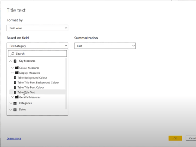Open the Based on field dropdown
Viewport: 196px width, 147px height.
37,46
